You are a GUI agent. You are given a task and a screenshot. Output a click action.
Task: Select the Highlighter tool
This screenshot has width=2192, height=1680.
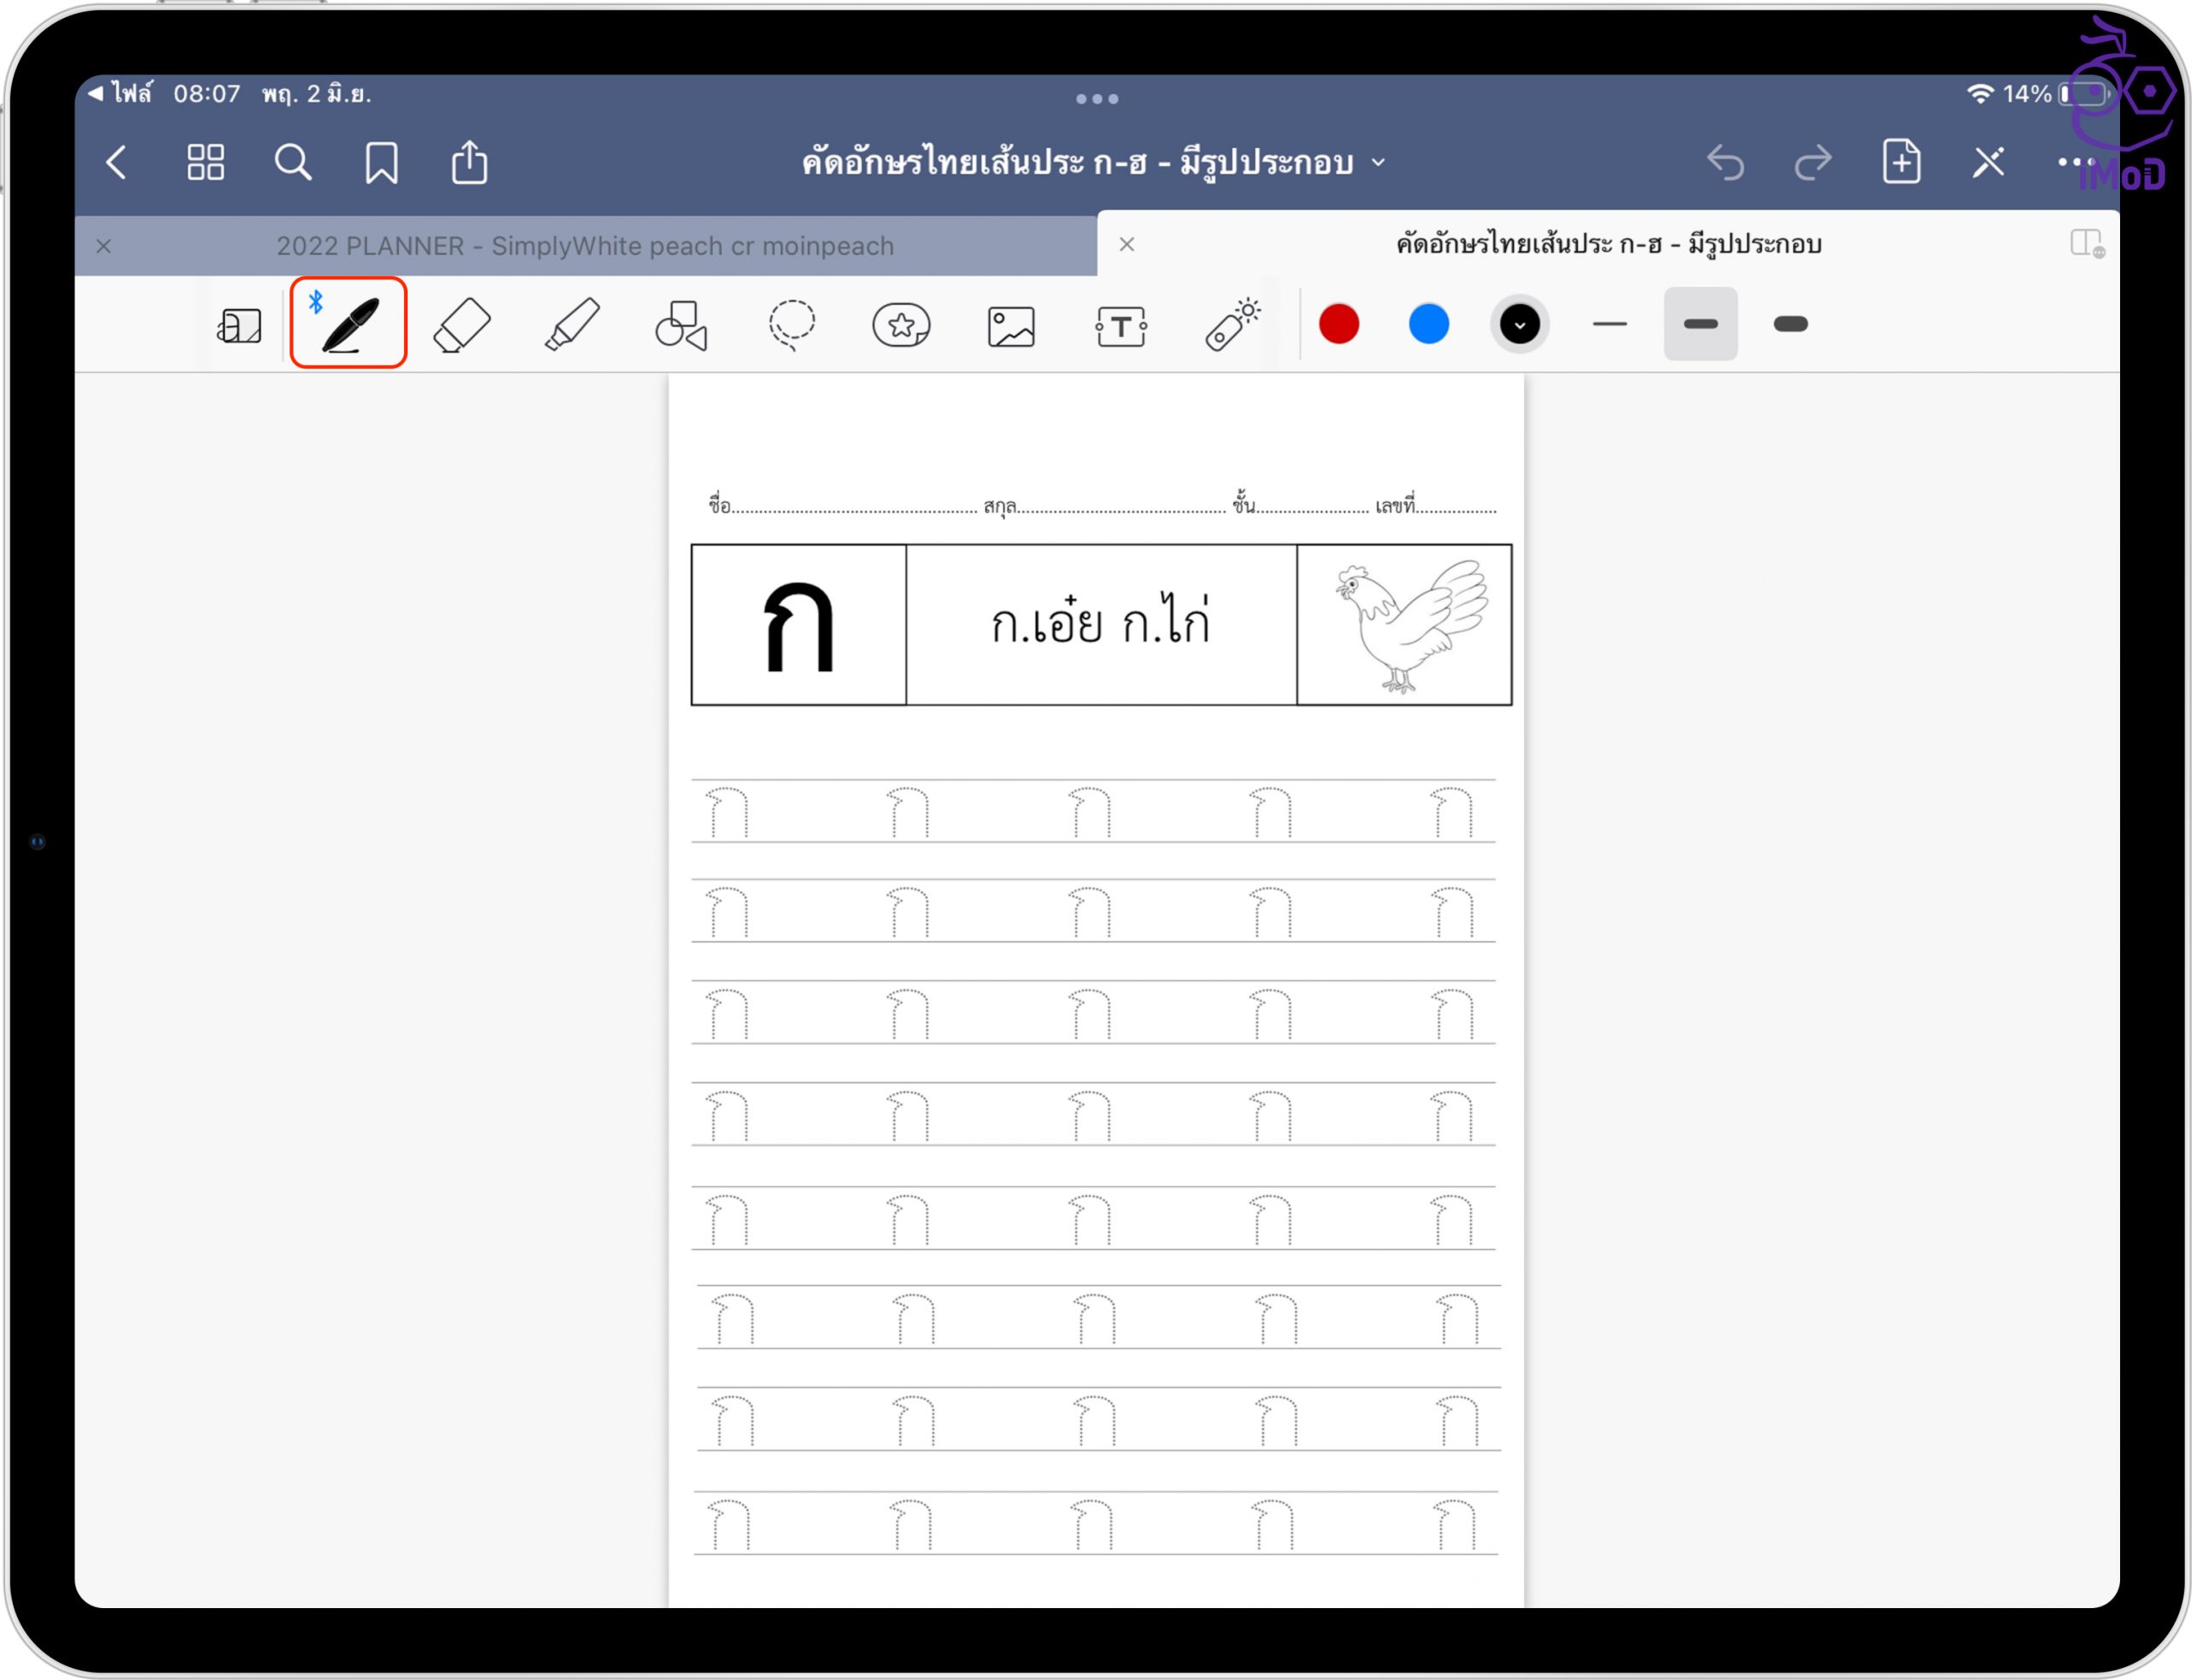point(572,325)
